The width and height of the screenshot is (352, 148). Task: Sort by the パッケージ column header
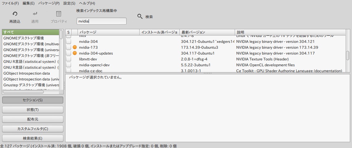[x=108, y=32]
